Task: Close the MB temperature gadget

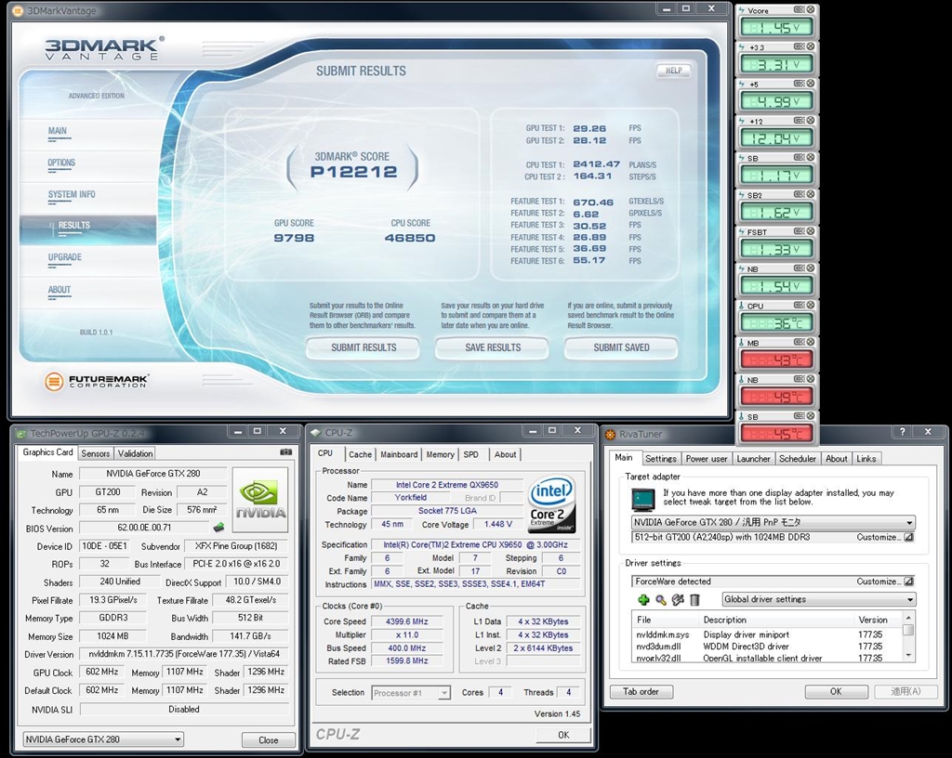Action: [x=811, y=343]
